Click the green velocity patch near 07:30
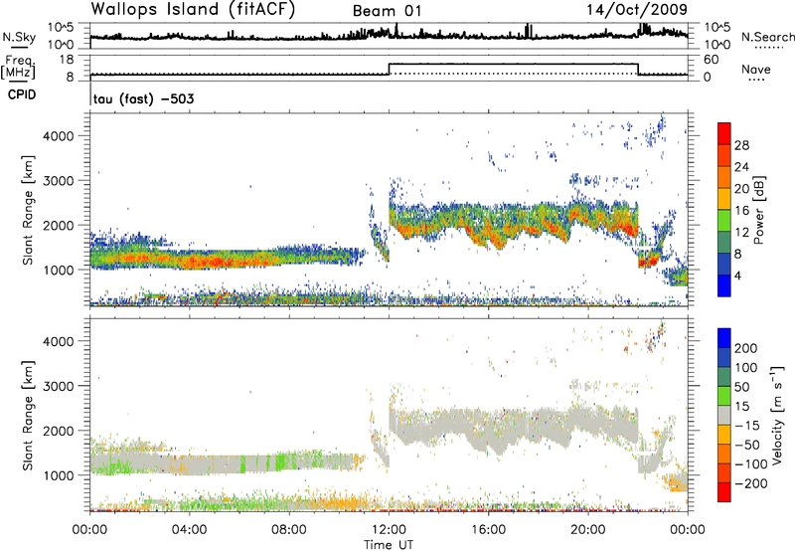 (279, 462)
